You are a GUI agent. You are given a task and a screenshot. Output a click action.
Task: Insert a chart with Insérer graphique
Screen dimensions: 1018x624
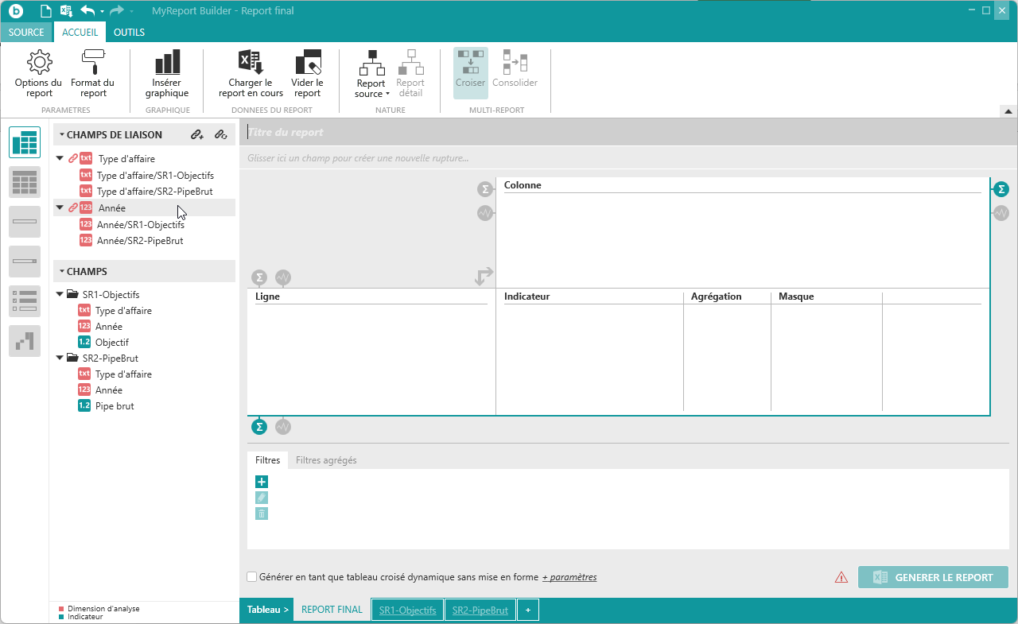(x=167, y=73)
